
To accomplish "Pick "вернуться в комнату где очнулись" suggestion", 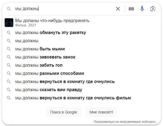I will pos(65,82).
